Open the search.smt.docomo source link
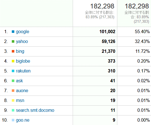Screen dimensions: 151x125 click(35, 110)
